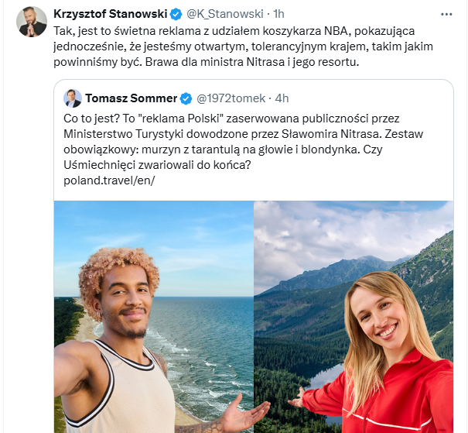Open the mountain photo with woman in red

(x=354, y=317)
